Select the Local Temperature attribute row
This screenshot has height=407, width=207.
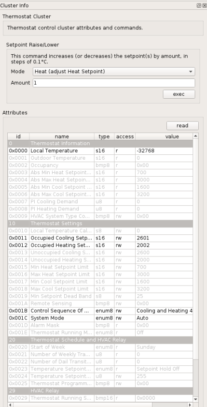point(100,151)
